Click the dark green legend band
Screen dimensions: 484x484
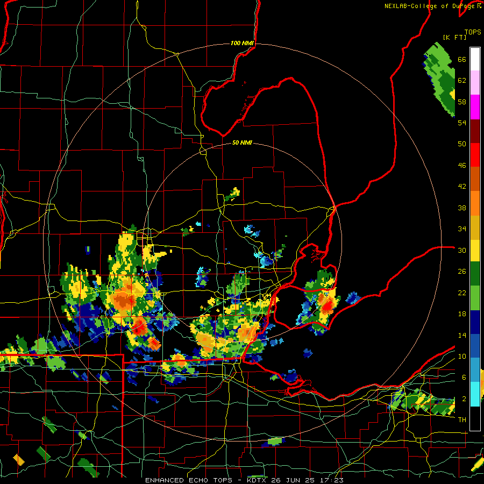475,274
